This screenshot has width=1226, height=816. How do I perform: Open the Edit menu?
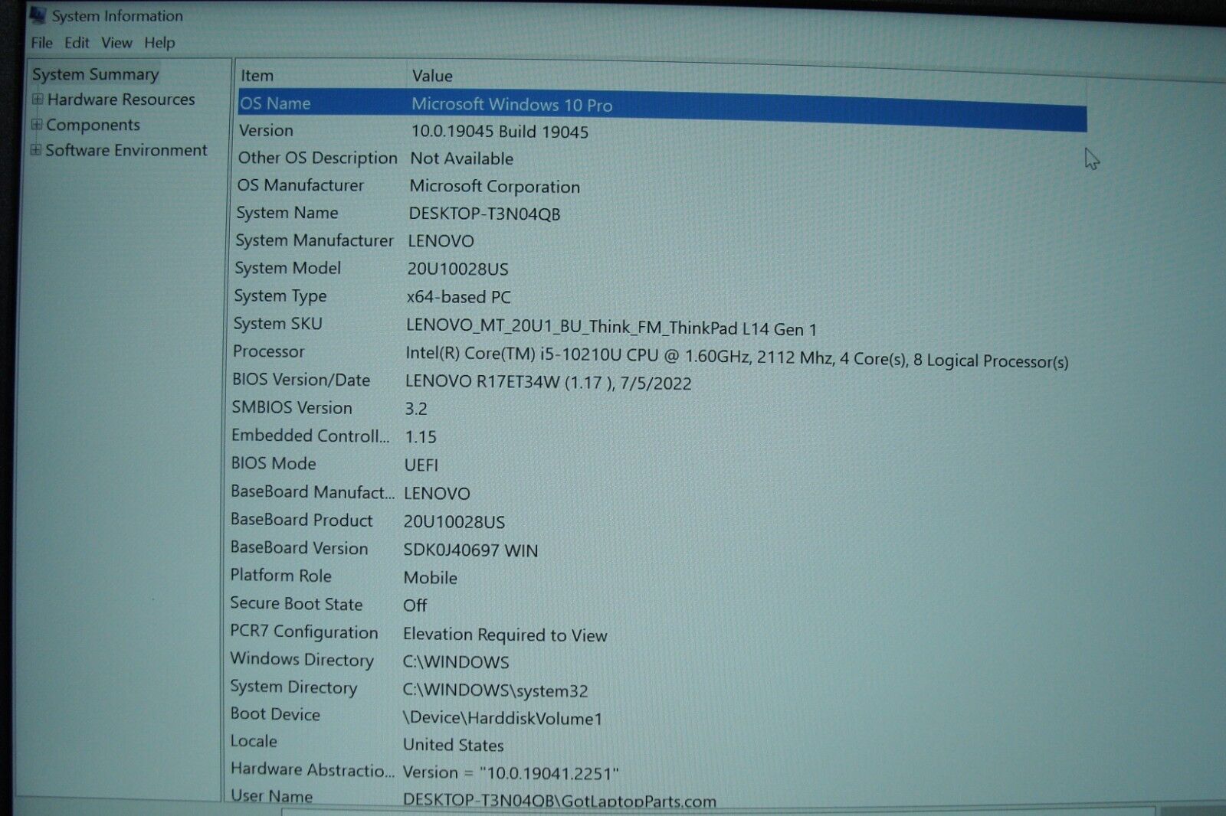77,43
